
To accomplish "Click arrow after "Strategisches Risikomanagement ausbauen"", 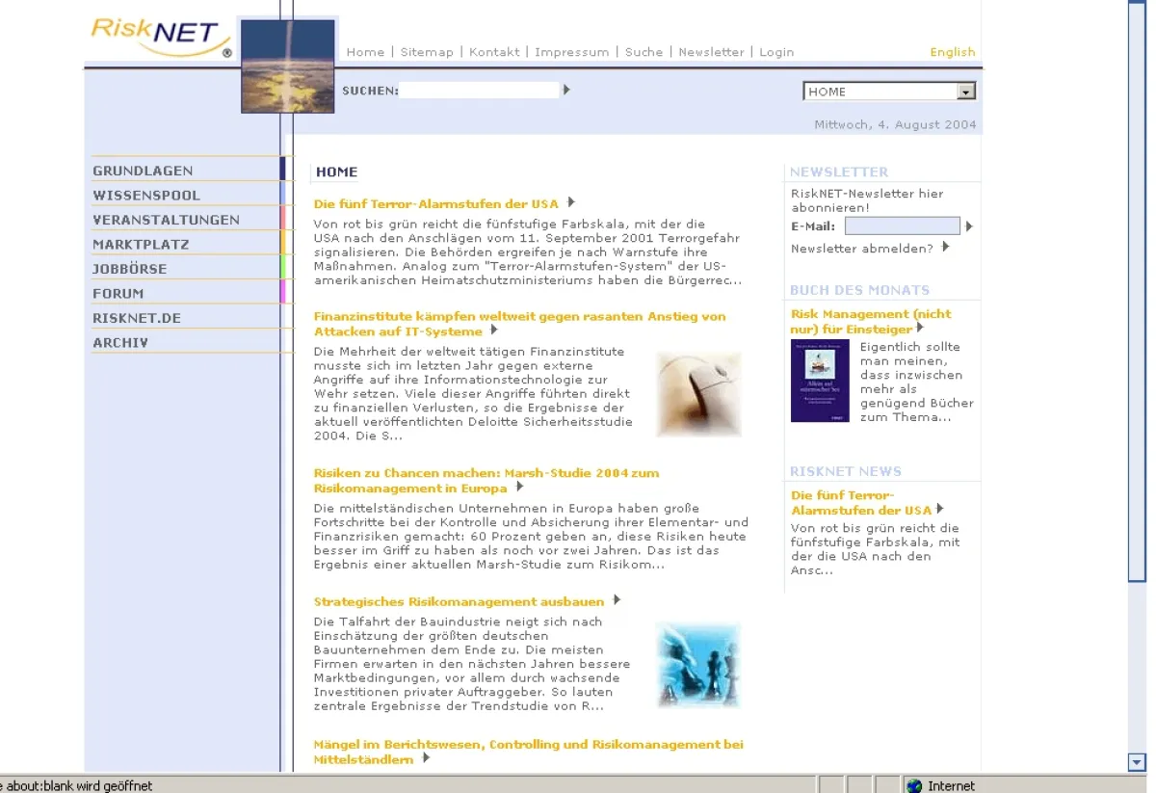I will [x=617, y=600].
